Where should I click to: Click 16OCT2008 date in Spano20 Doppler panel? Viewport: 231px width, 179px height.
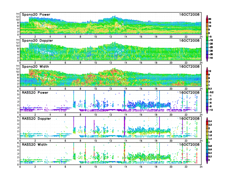tap(189, 40)
